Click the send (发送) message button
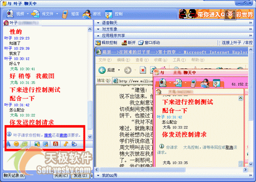256x182 pixels. point(80,176)
